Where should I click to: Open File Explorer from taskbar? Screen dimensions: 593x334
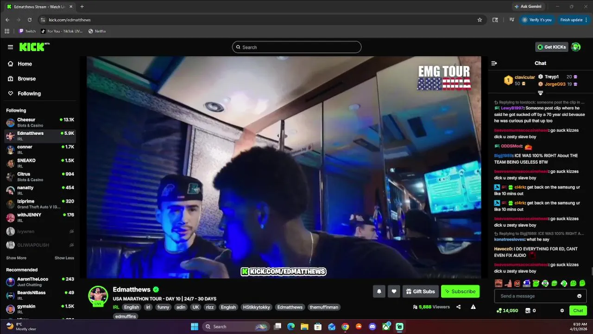pyautogui.click(x=304, y=327)
